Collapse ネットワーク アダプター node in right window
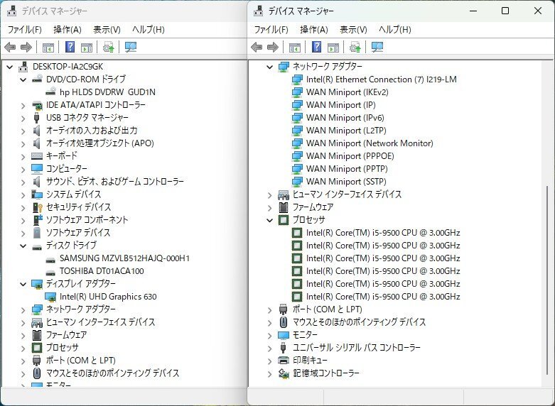Screen dimensions: 555x406 pos(270,67)
